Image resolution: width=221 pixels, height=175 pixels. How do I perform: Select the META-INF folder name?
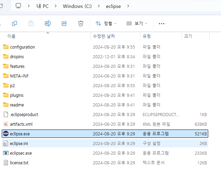point(19,76)
